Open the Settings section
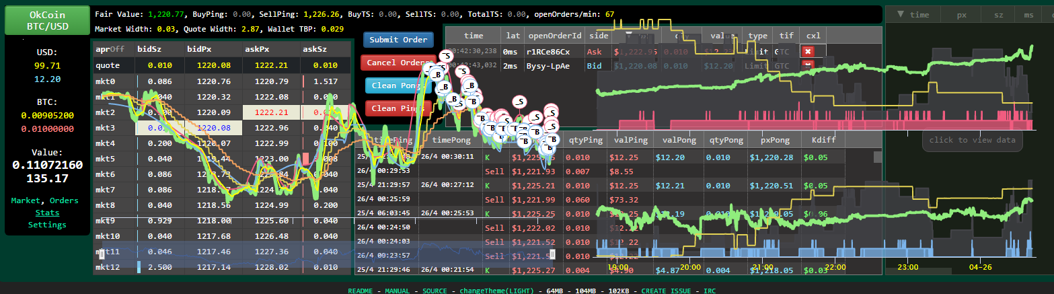 click(x=46, y=225)
